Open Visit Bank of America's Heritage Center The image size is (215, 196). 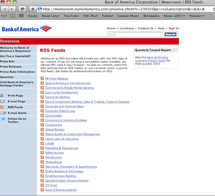point(17,84)
